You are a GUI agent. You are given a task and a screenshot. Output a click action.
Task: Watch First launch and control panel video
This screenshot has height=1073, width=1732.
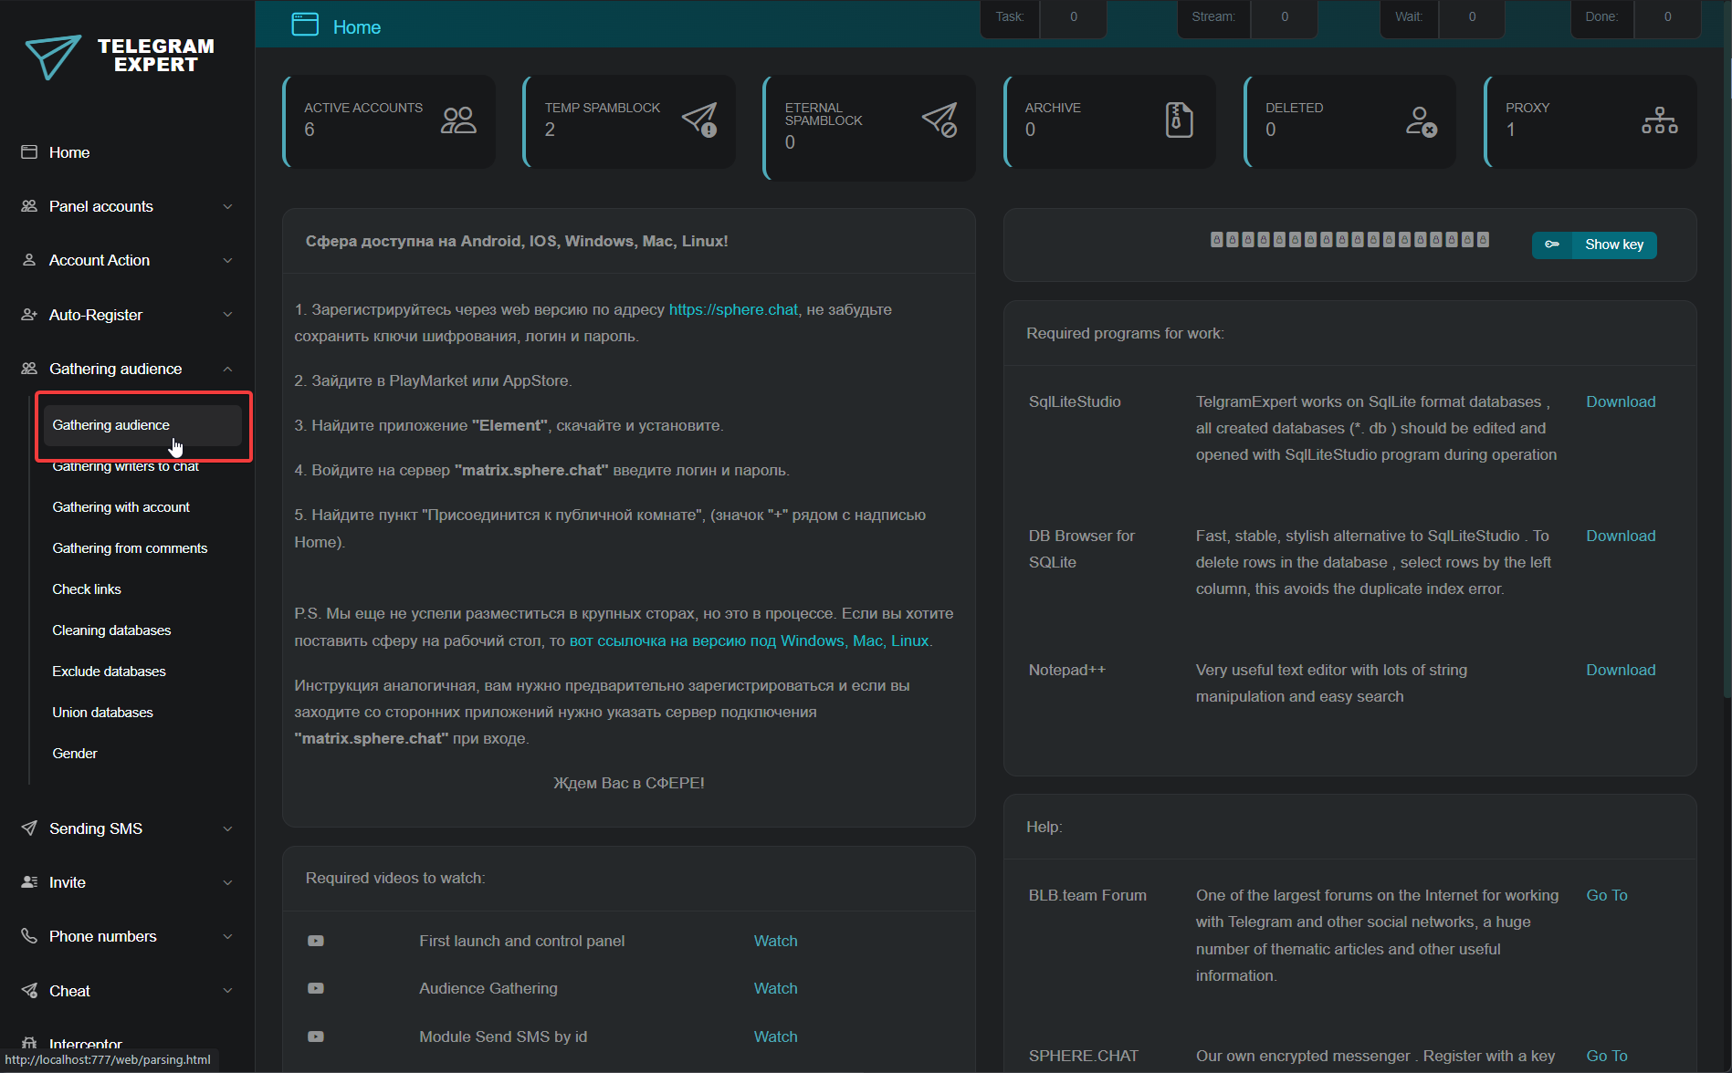pyautogui.click(x=775, y=941)
